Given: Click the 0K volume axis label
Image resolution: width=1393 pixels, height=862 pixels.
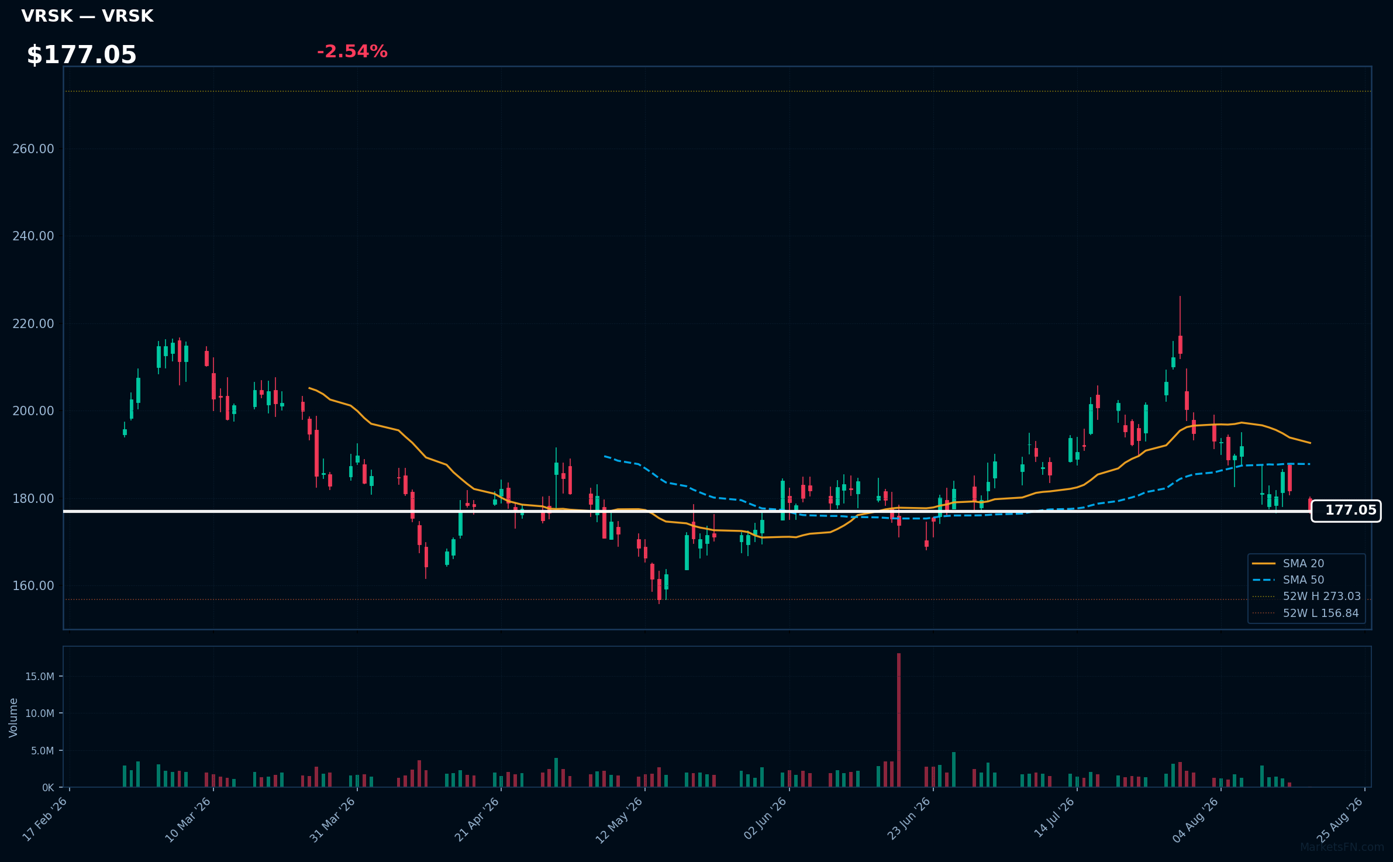Looking at the screenshot, I should (x=48, y=787).
